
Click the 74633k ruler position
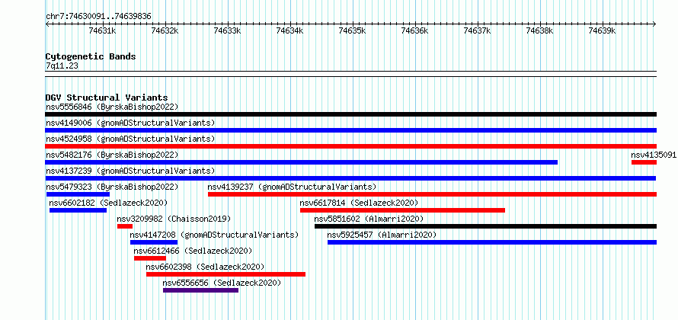pyautogui.click(x=228, y=30)
